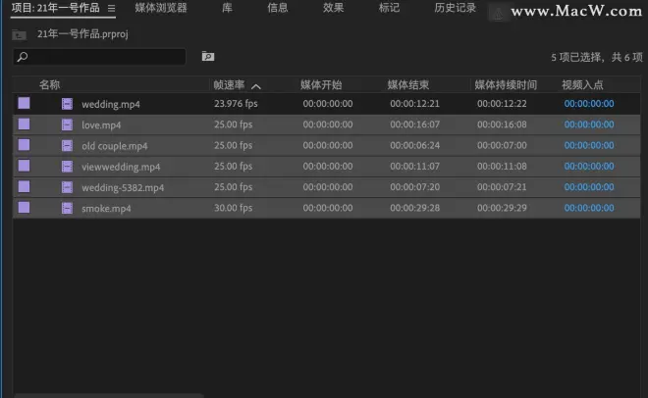Image resolution: width=648 pixels, height=398 pixels.
Task: Click the frame rate sort ascending arrow
Action: [256, 86]
